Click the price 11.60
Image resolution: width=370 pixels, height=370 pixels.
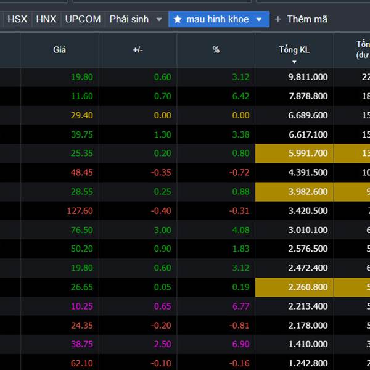point(82,96)
